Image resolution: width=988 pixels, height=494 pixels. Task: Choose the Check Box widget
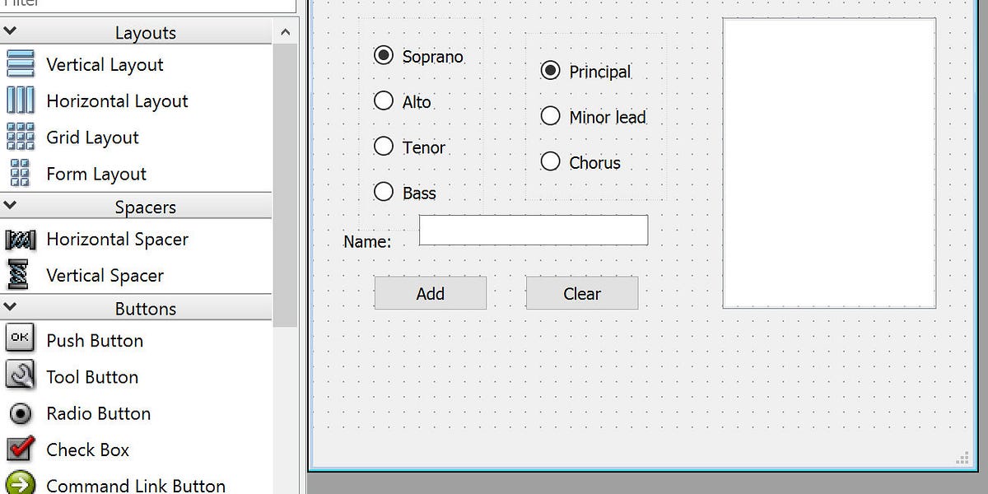[86, 450]
